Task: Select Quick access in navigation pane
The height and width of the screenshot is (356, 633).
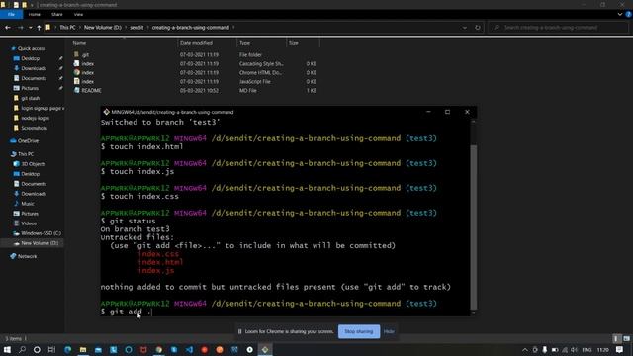Action: click(32, 48)
